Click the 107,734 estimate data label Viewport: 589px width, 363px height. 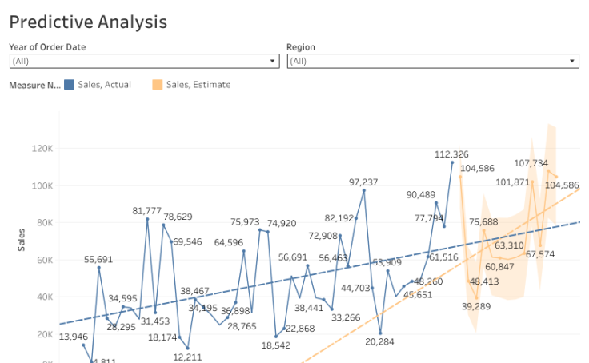click(531, 163)
